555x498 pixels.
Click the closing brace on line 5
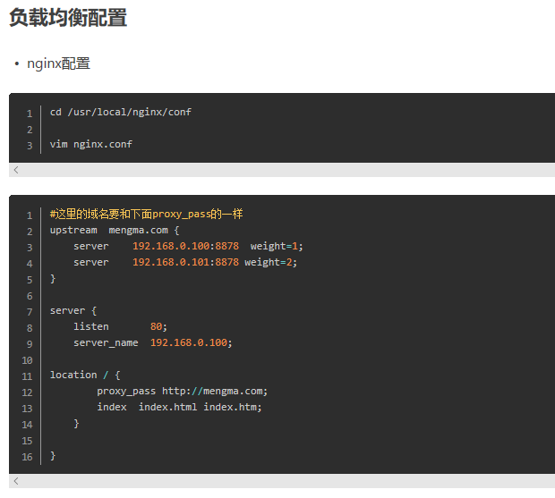point(53,279)
